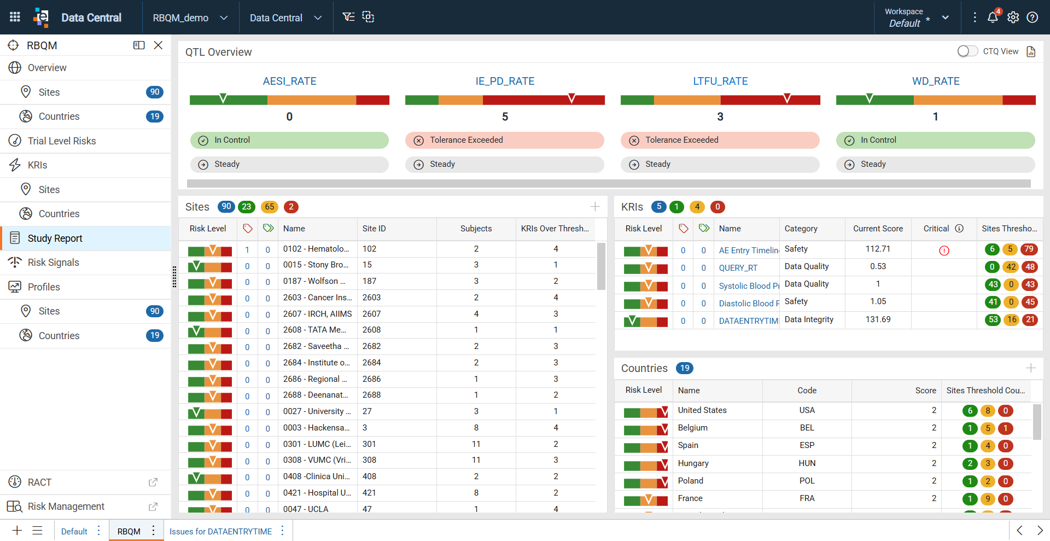Click the IE_PD_RATE tolerance gauge bar
The height and width of the screenshot is (541, 1050).
click(505, 100)
